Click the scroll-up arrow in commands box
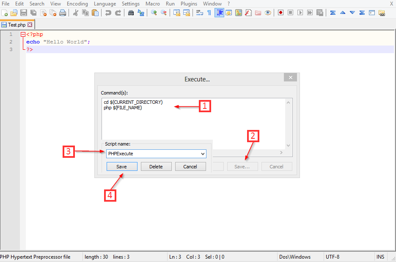Viewport: 396px width, 262px height. point(289,103)
